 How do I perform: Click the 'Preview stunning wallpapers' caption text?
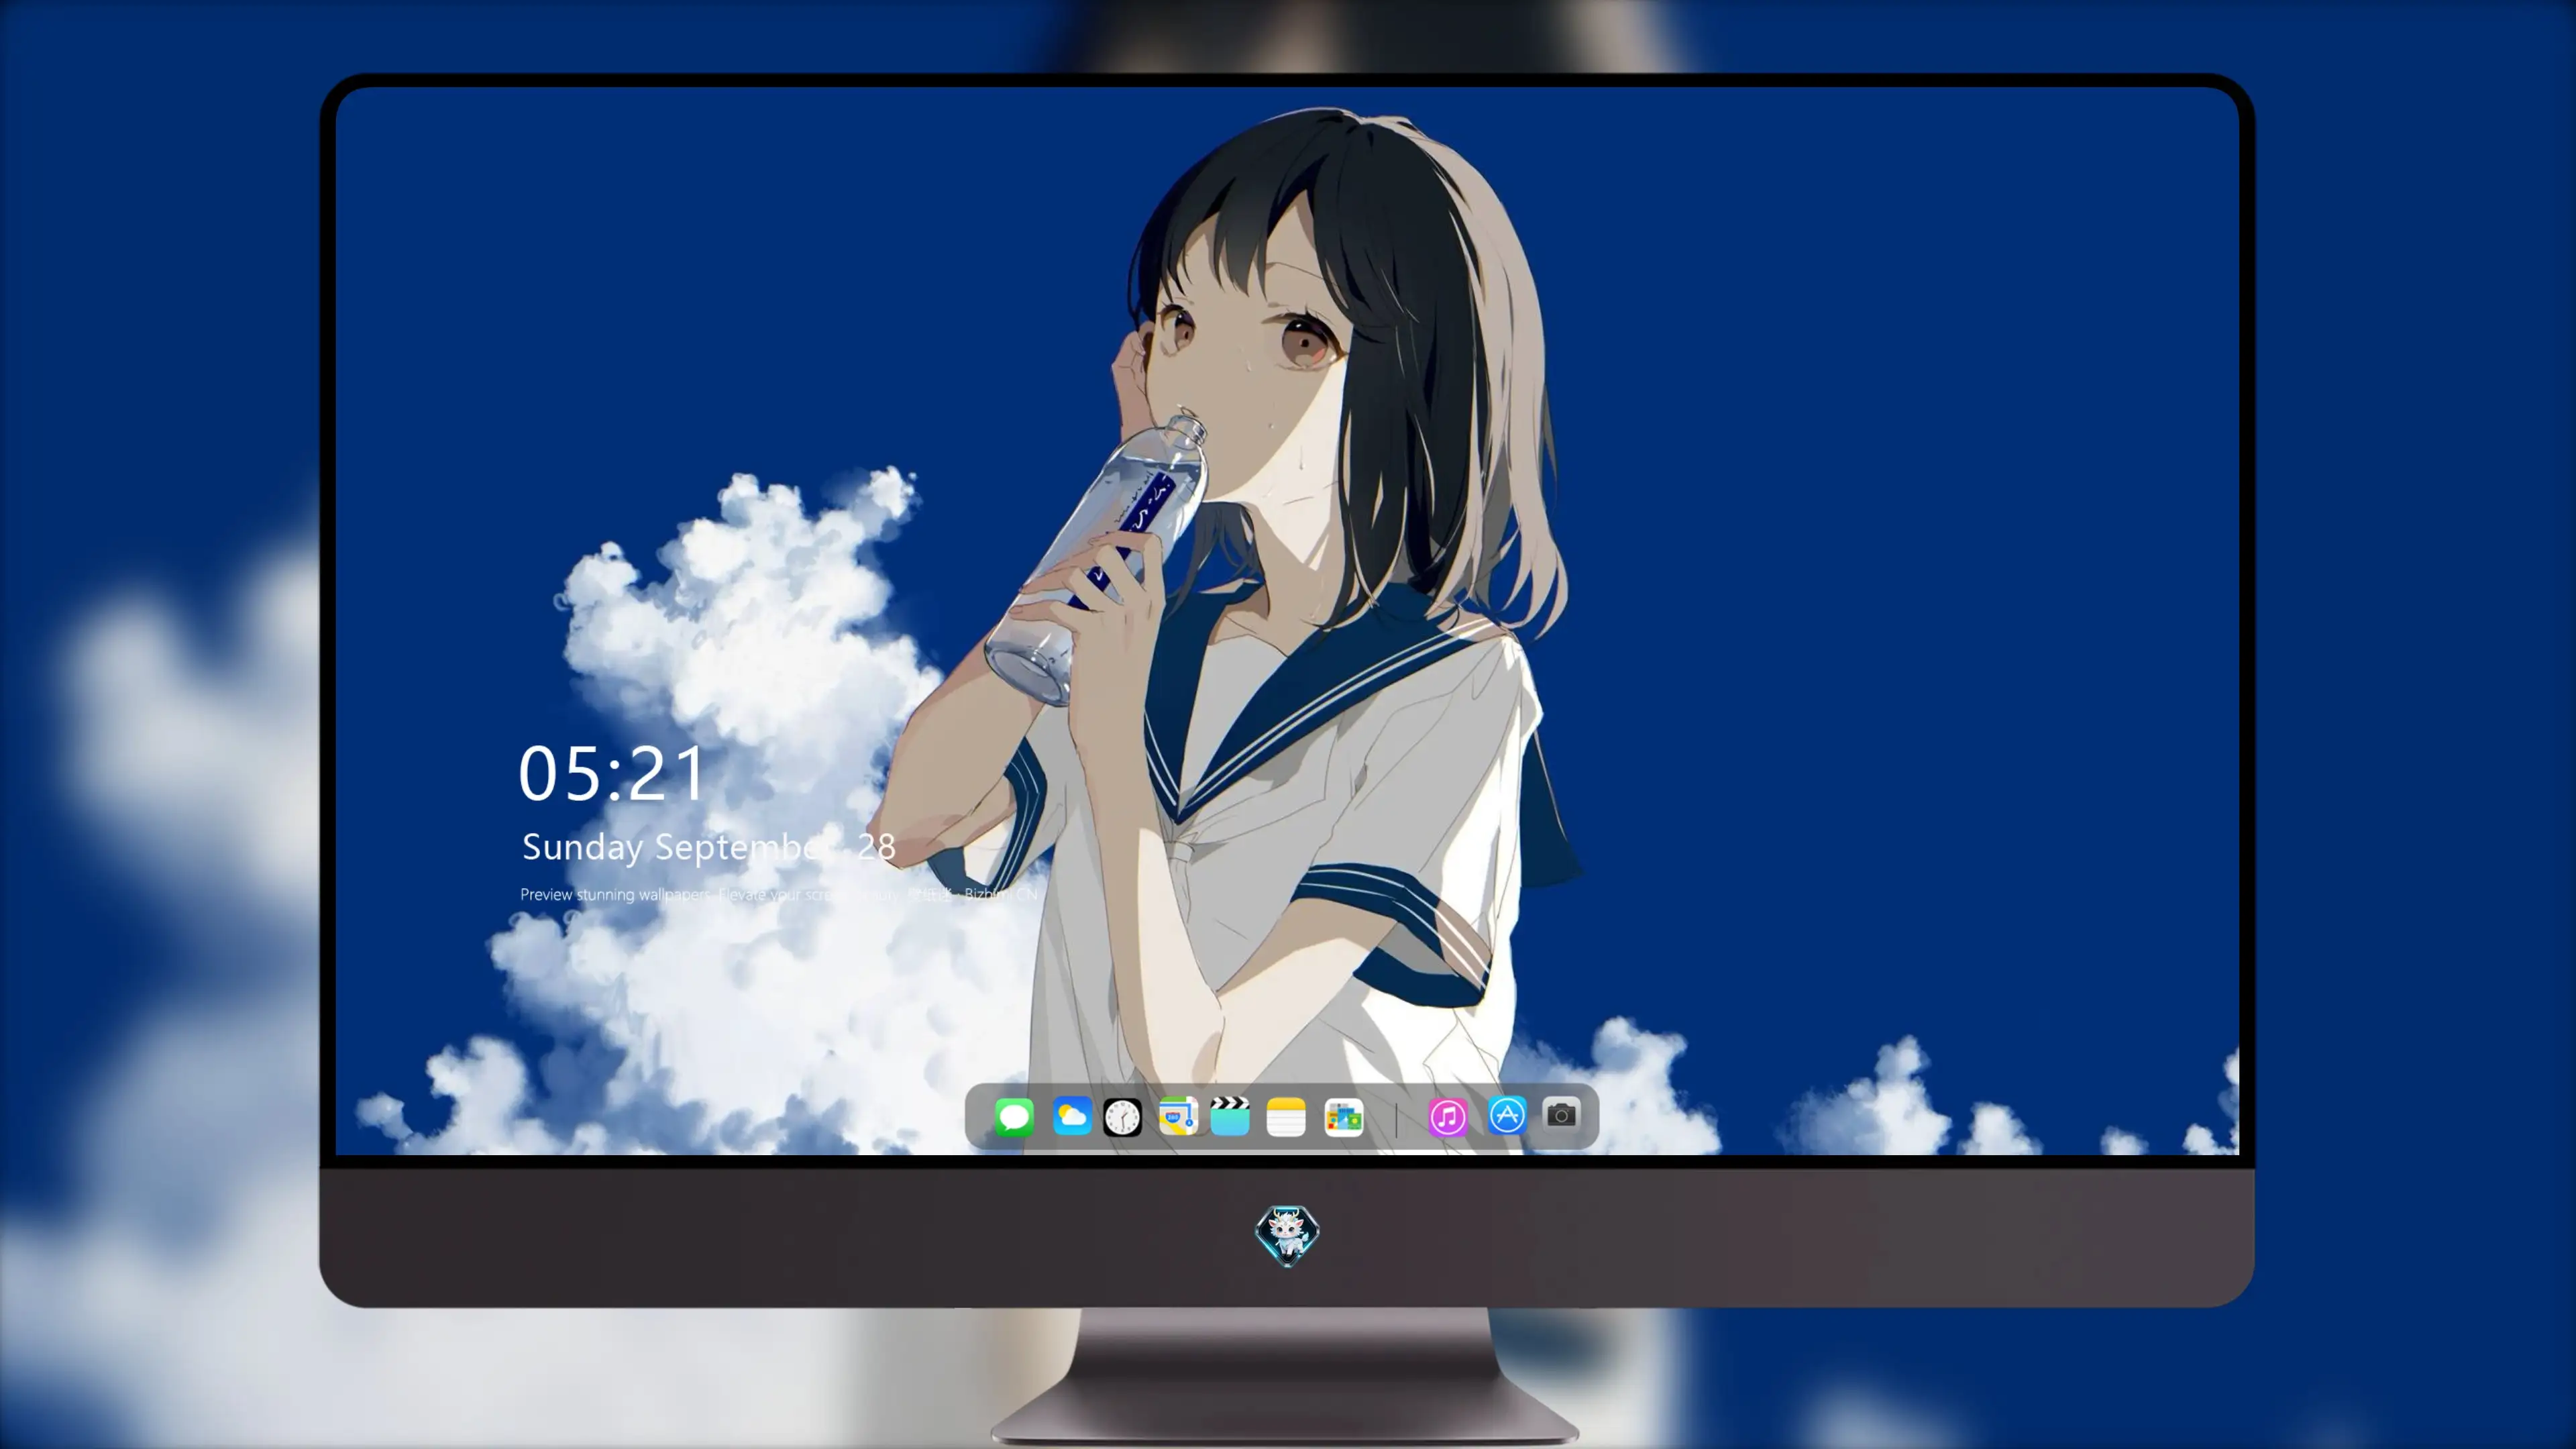pyautogui.click(x=778, y=894)
